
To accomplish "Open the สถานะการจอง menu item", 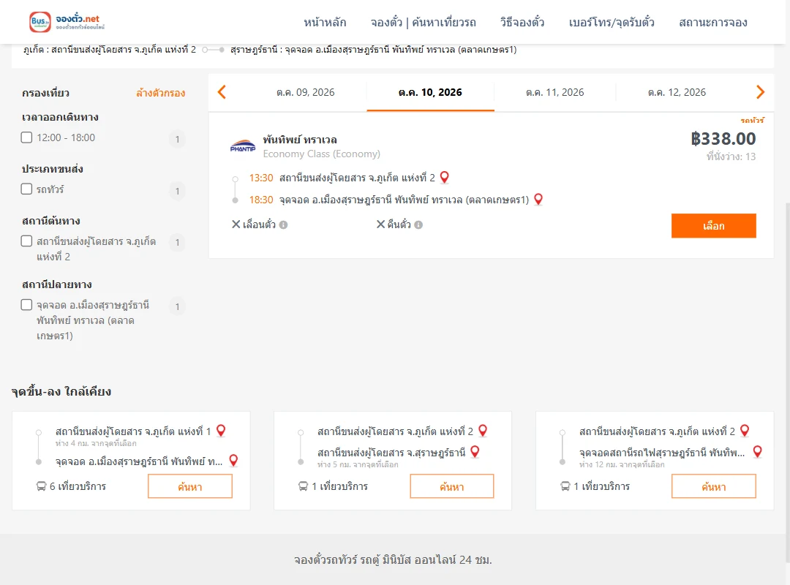I will (x=713, y=22).
